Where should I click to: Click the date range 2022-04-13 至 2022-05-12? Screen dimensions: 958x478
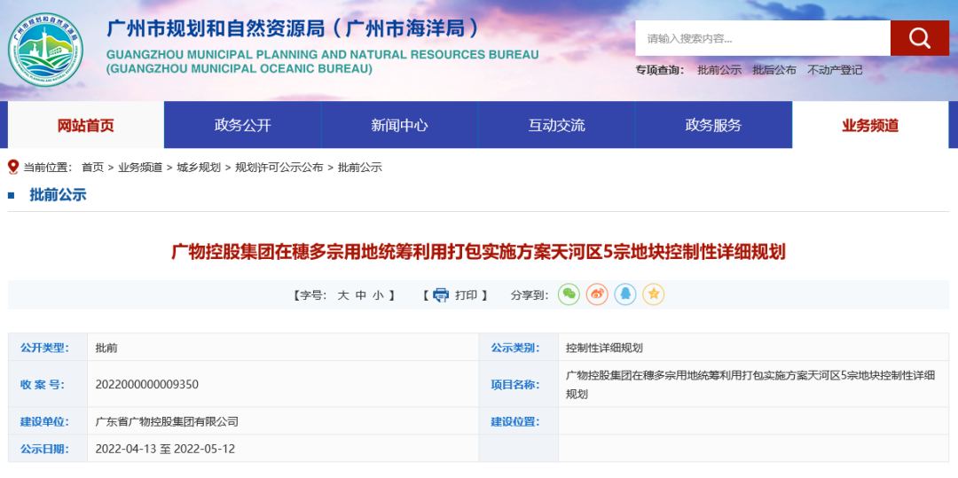[165, 449]
